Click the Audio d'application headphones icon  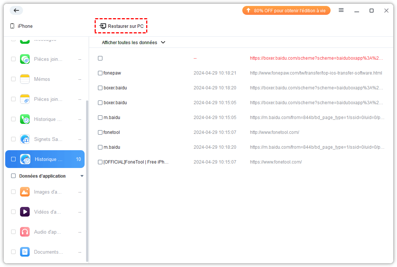(x=25, y=232)
